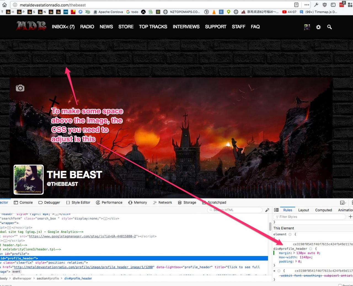Toggle the inspector sidebar pane icon
353x286 pixels.
coord(276,210)
